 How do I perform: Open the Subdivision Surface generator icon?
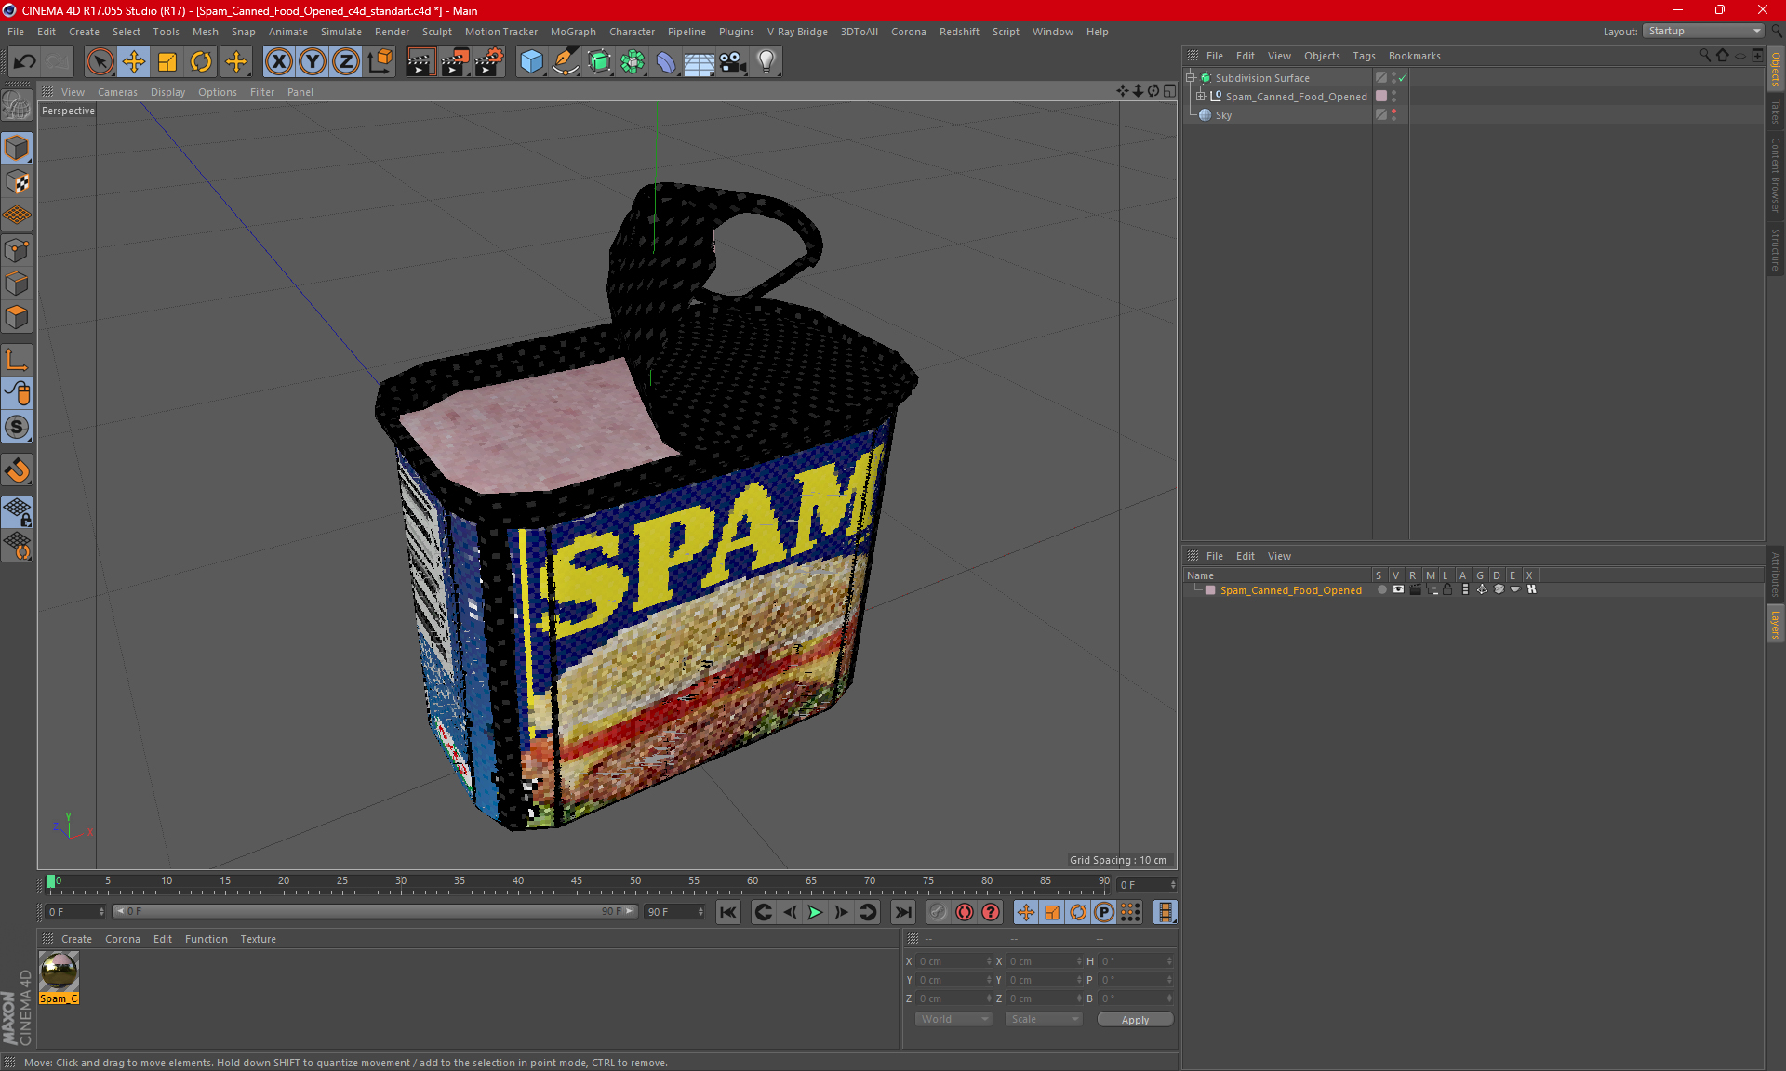point(599,62)
